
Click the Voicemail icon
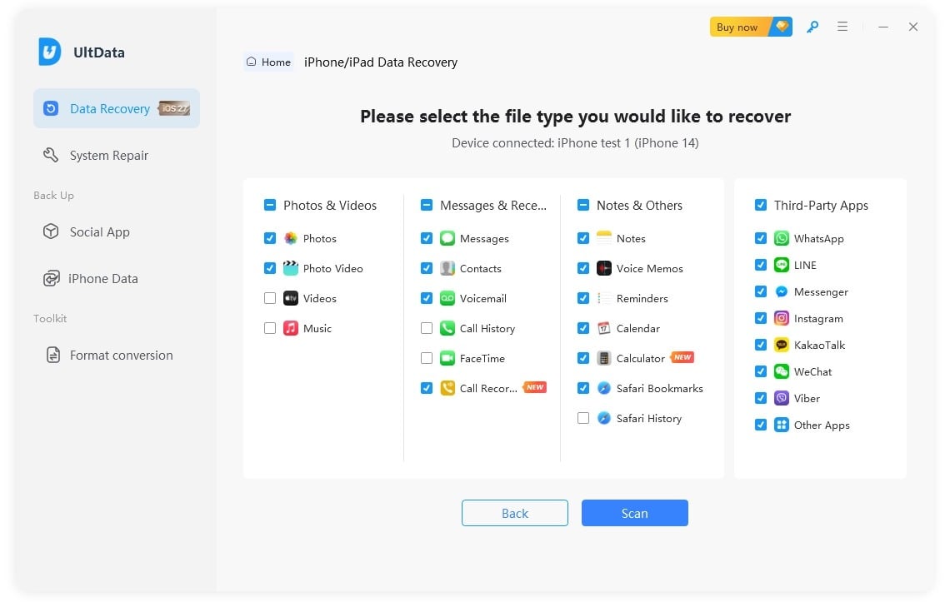[447, 298]
